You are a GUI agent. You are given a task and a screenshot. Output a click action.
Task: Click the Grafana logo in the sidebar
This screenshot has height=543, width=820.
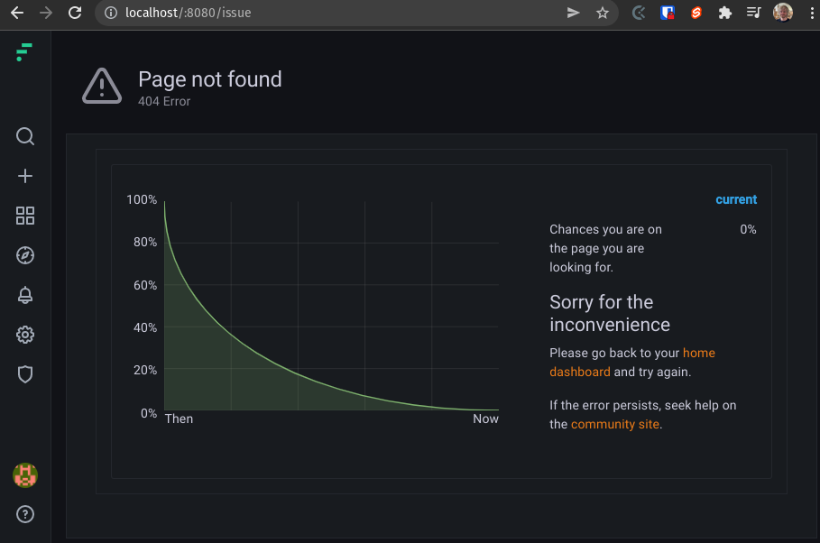click(24, 51)
